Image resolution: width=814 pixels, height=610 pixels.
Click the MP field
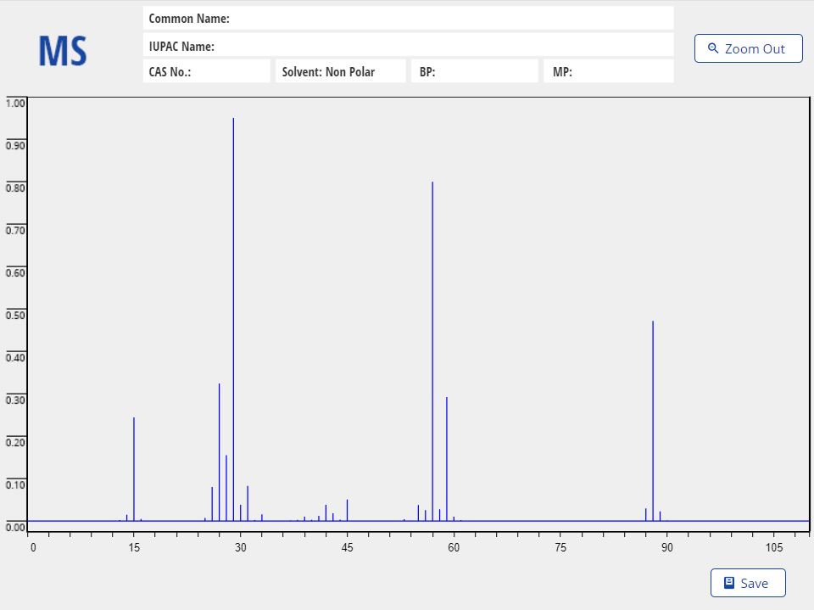tap(607, 71)
